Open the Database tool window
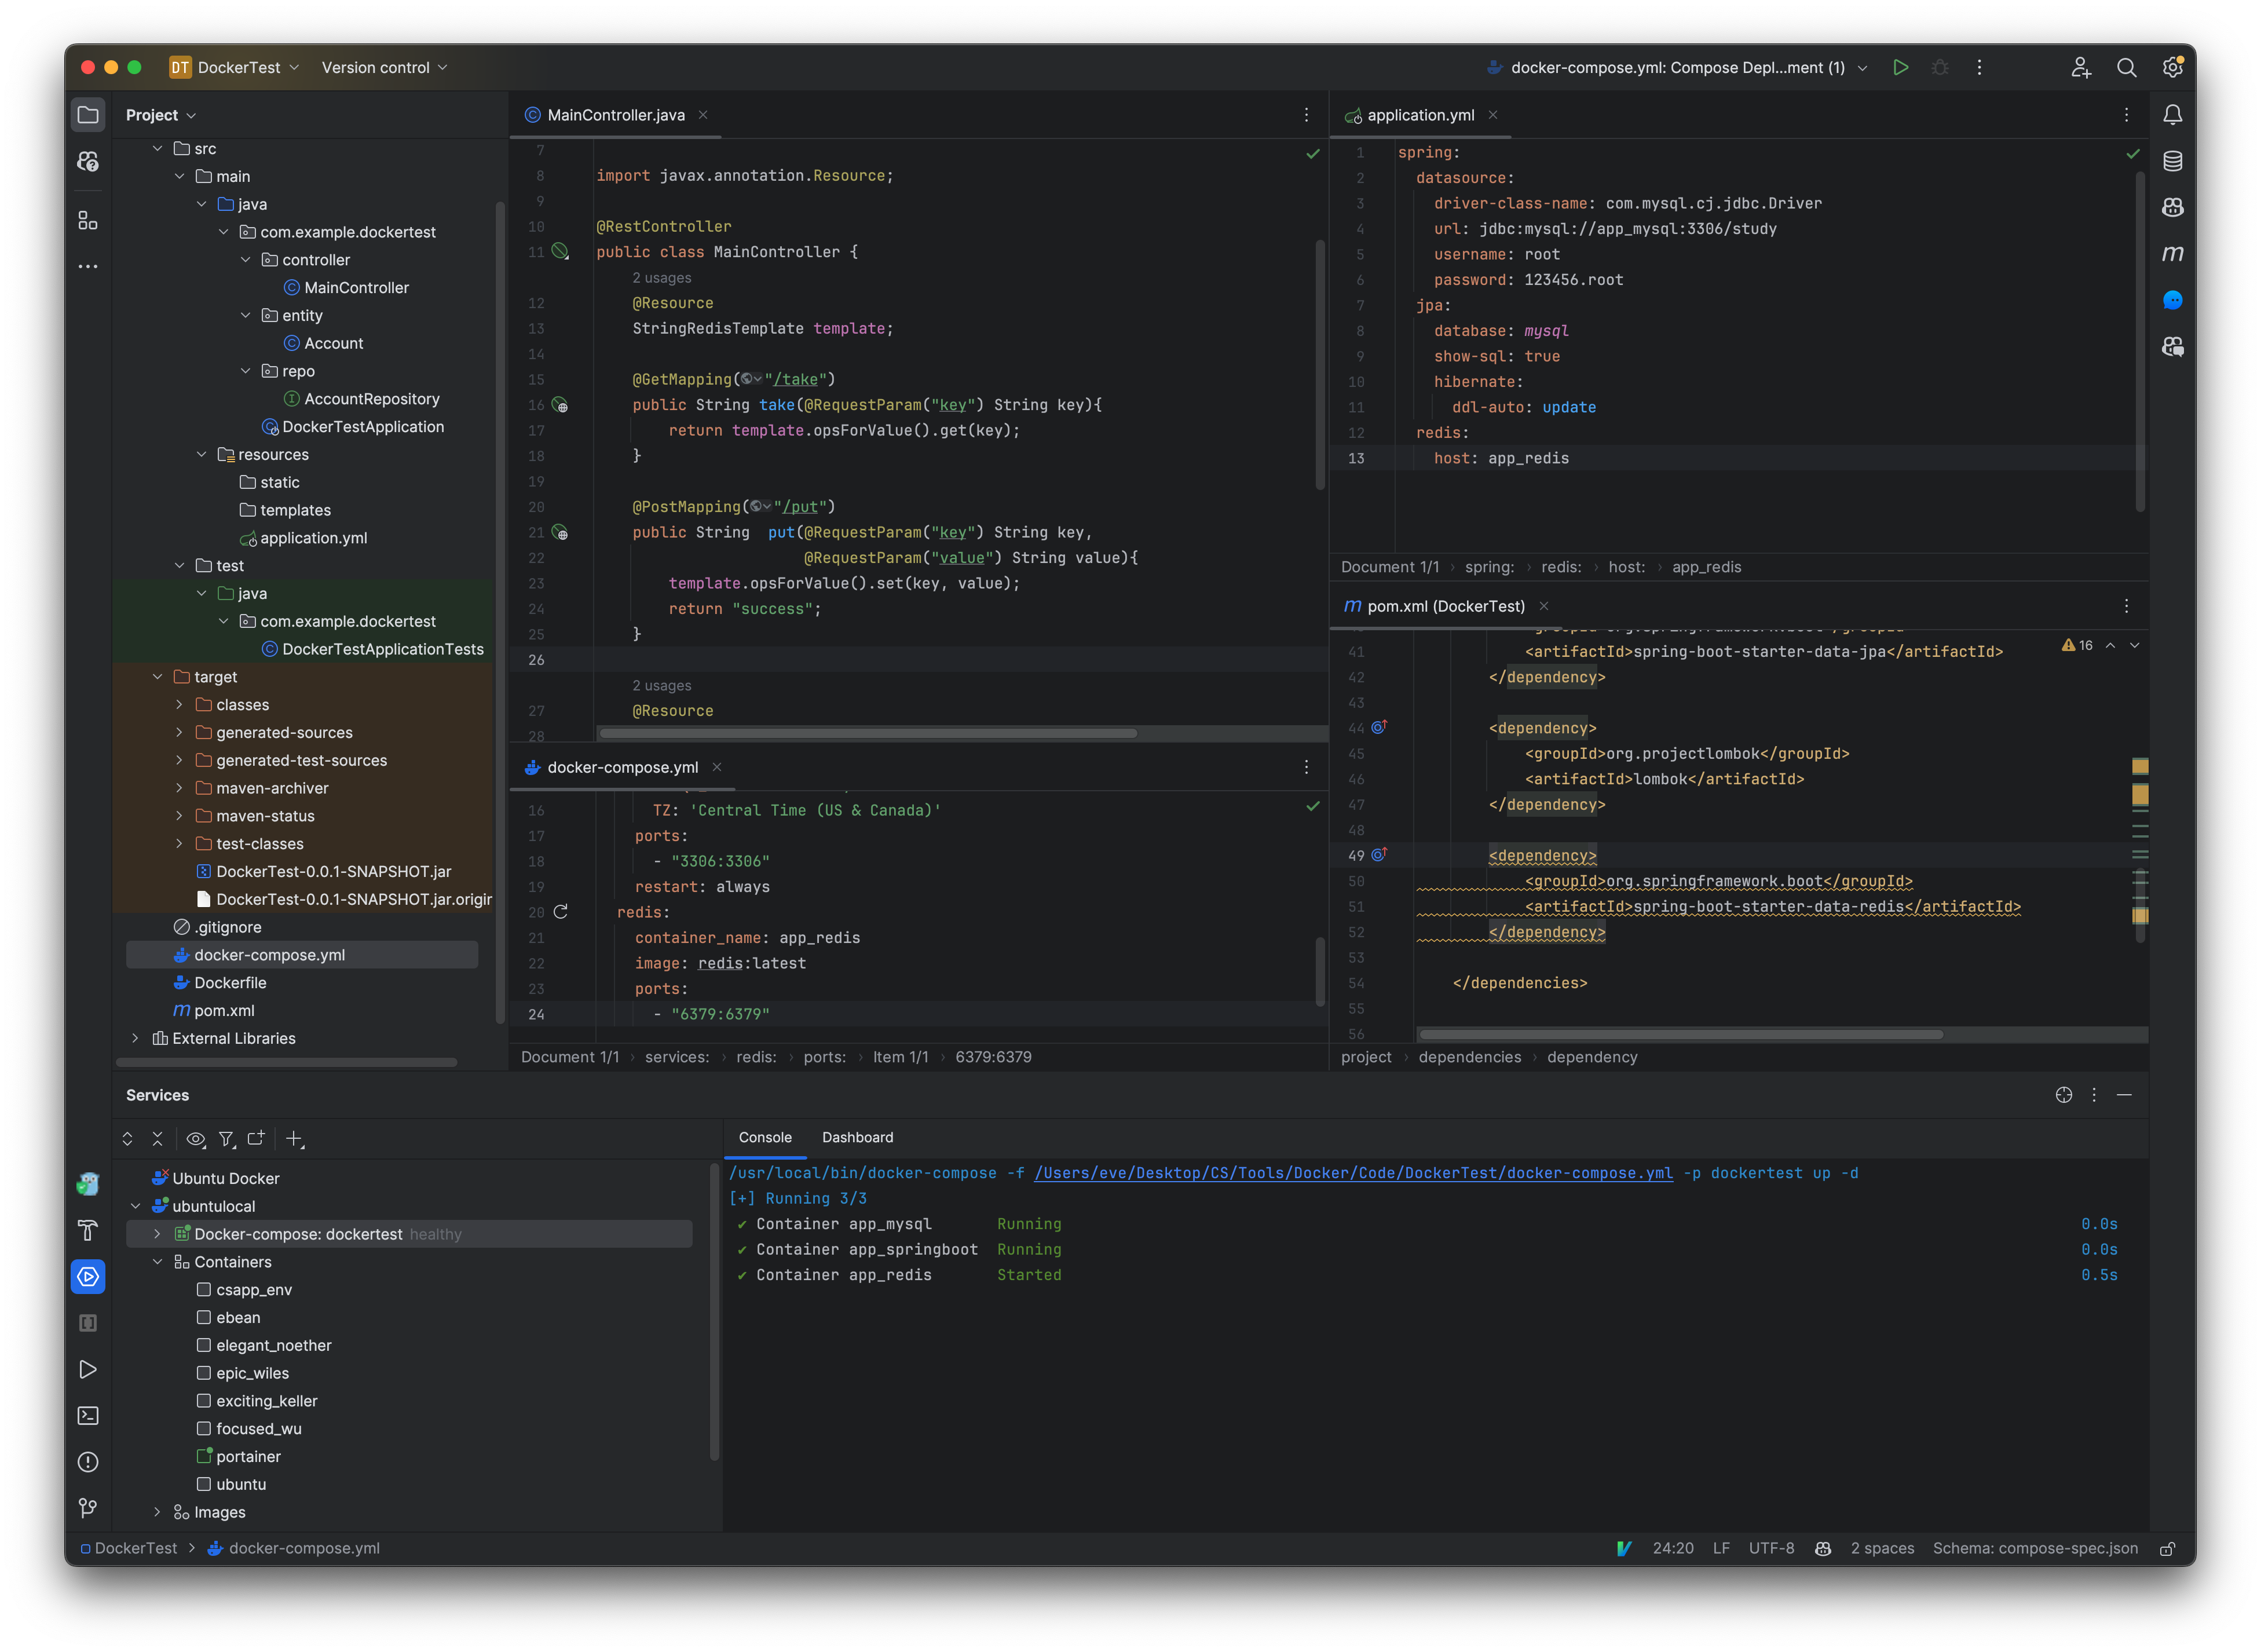Screen dimensions: 2261x1652 [2173, 161]
